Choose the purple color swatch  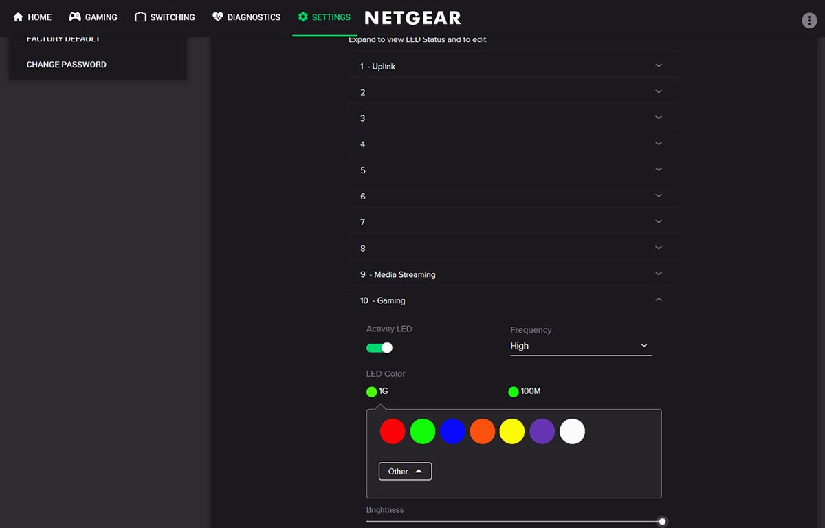coord(542,432)
